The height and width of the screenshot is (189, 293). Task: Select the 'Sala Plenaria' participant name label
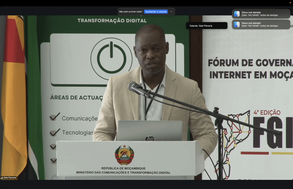[10, 178]
